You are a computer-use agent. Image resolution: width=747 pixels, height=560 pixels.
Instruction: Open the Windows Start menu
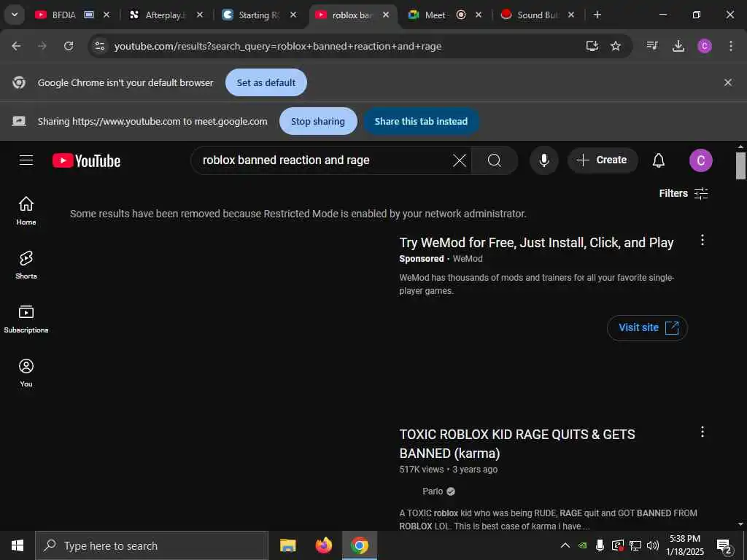pyautogui.click(x=18, y=545)
